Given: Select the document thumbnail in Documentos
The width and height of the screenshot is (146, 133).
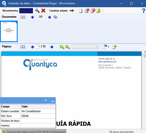Looking at the screenshot, I should [x=9, y=31].
